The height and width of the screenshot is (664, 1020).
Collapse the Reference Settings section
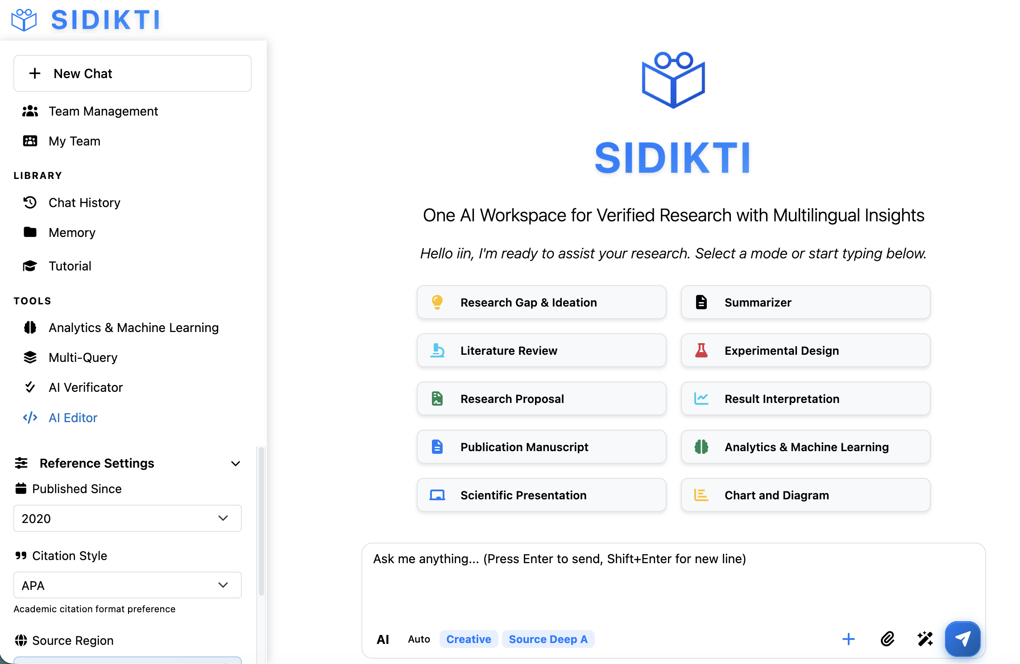pyautogui.click(x=236, y=464)
